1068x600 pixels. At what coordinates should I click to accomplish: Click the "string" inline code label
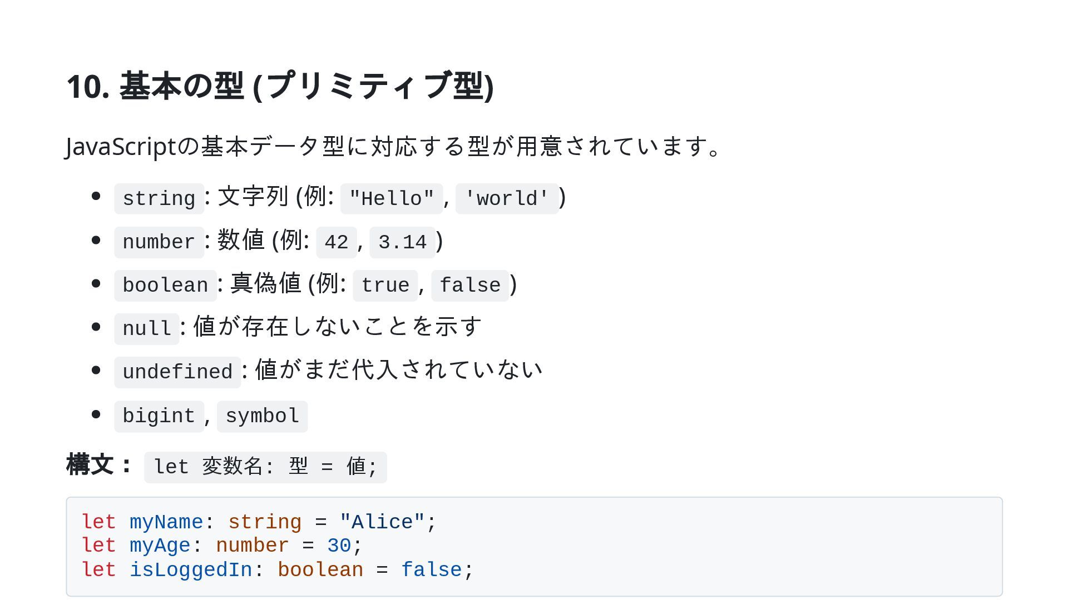(x=159, y=198)
